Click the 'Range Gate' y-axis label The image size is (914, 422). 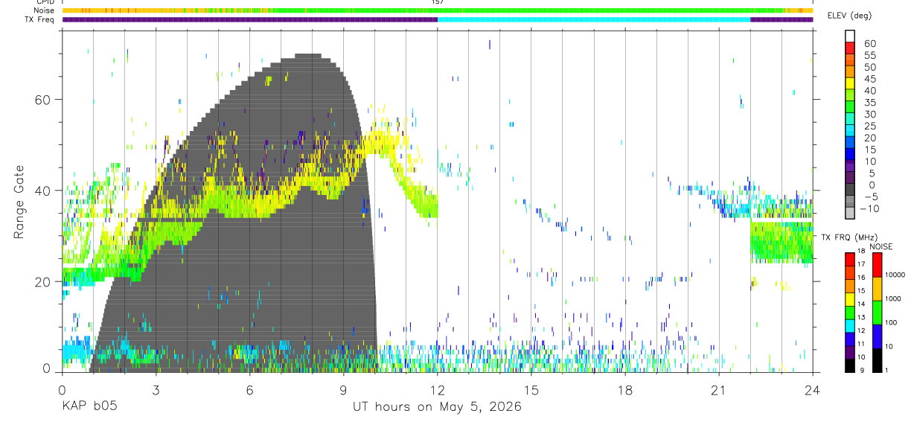coord(19,202)
